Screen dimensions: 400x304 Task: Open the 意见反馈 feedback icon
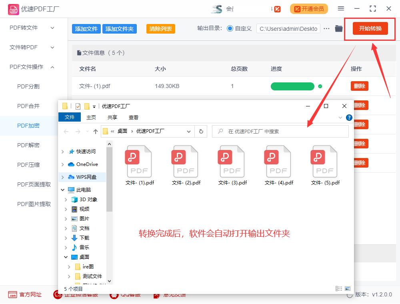click(x=156, y=294)
